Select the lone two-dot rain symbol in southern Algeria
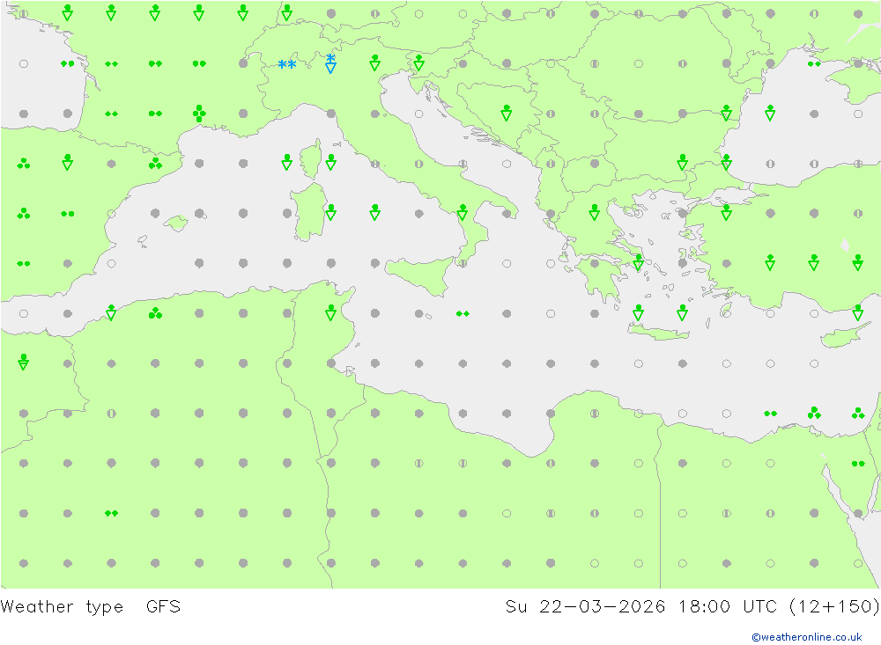The image size is (881, 645). [x=111, y=513]
